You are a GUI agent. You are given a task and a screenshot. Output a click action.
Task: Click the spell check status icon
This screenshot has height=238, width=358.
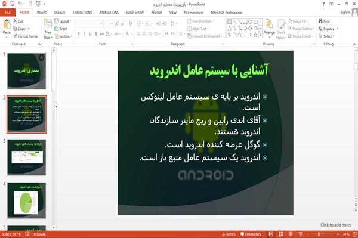pyautogui.click(x=27, y=234)
